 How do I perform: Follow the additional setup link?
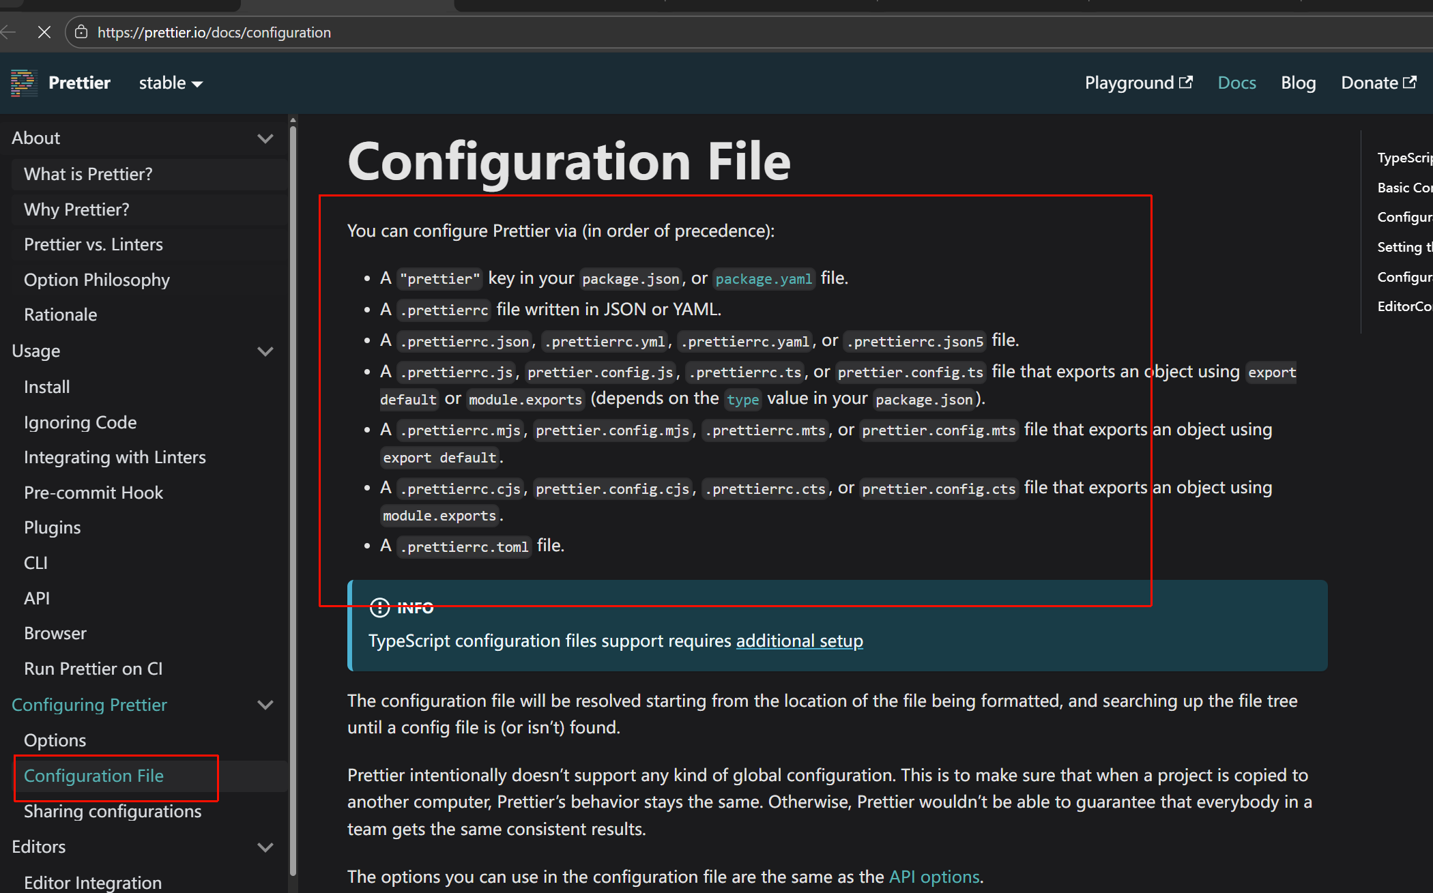click(799, 641)
